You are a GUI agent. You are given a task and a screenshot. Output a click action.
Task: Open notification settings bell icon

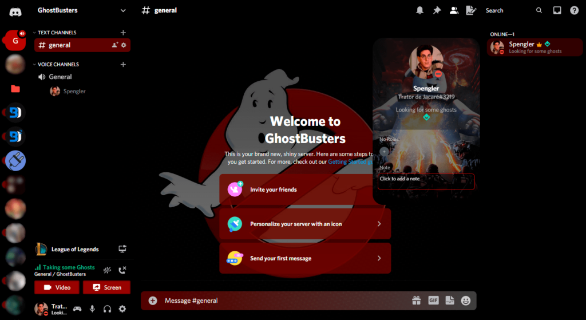click(x=419, y=10)
